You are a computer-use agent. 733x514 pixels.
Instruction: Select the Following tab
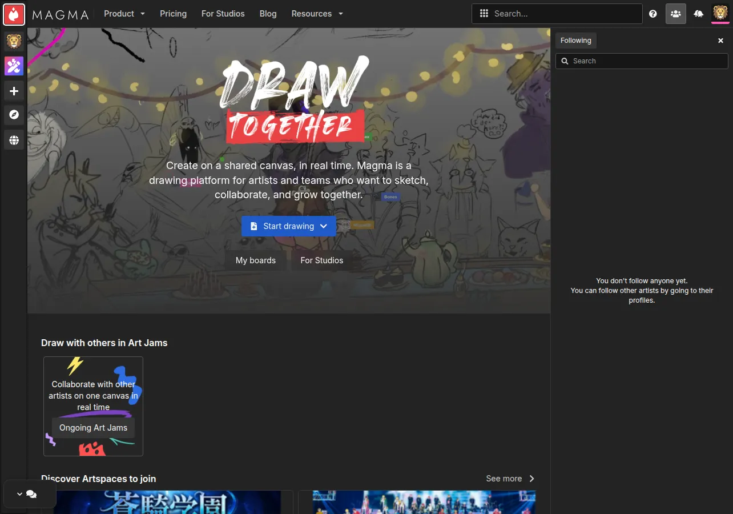[x=575, y=41]
